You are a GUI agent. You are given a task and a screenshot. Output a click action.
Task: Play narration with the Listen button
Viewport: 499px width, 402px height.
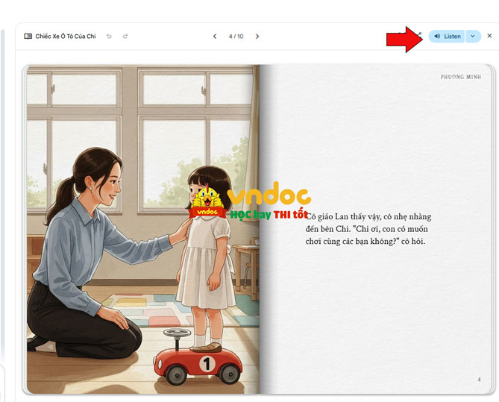point(447,36)
